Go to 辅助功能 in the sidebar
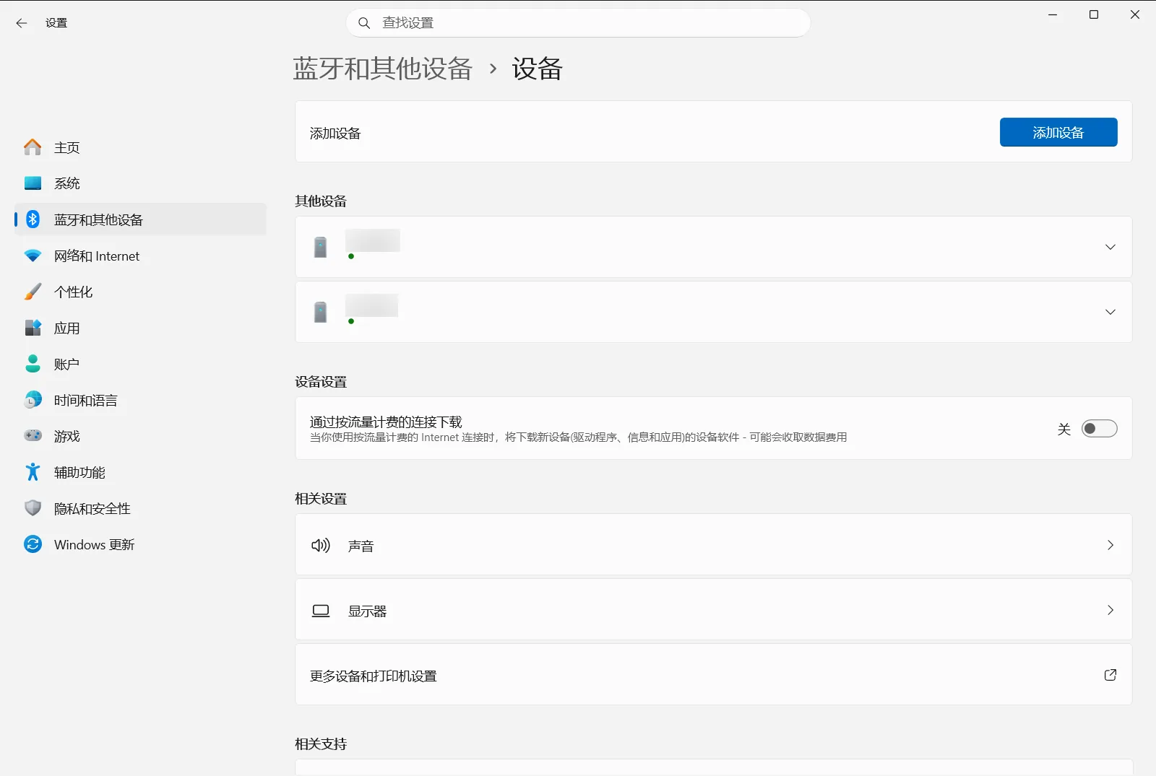 141,472
